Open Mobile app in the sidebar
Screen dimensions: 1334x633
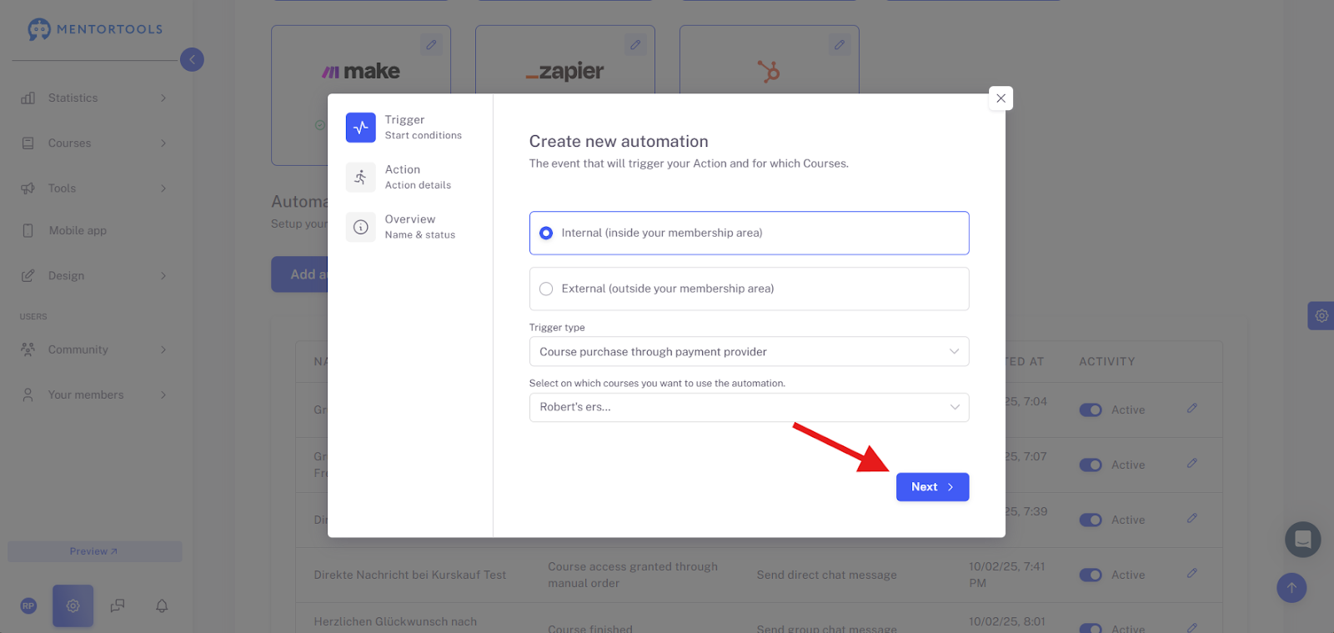(x=94, y=230)
